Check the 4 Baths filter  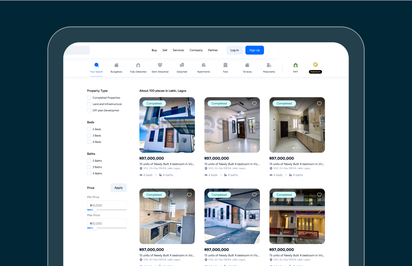point(89,173)
